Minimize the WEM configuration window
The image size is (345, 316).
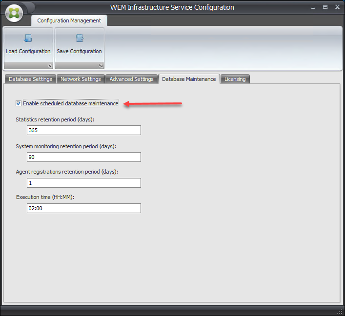(x=313, y=7)
